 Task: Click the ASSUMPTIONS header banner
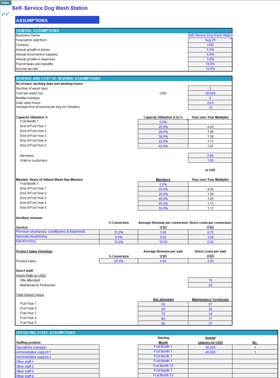(57, 20)
